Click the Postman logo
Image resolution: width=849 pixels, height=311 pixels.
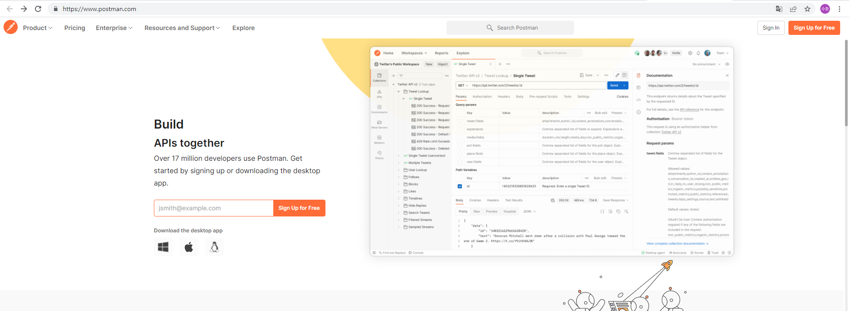coord(11,27)
